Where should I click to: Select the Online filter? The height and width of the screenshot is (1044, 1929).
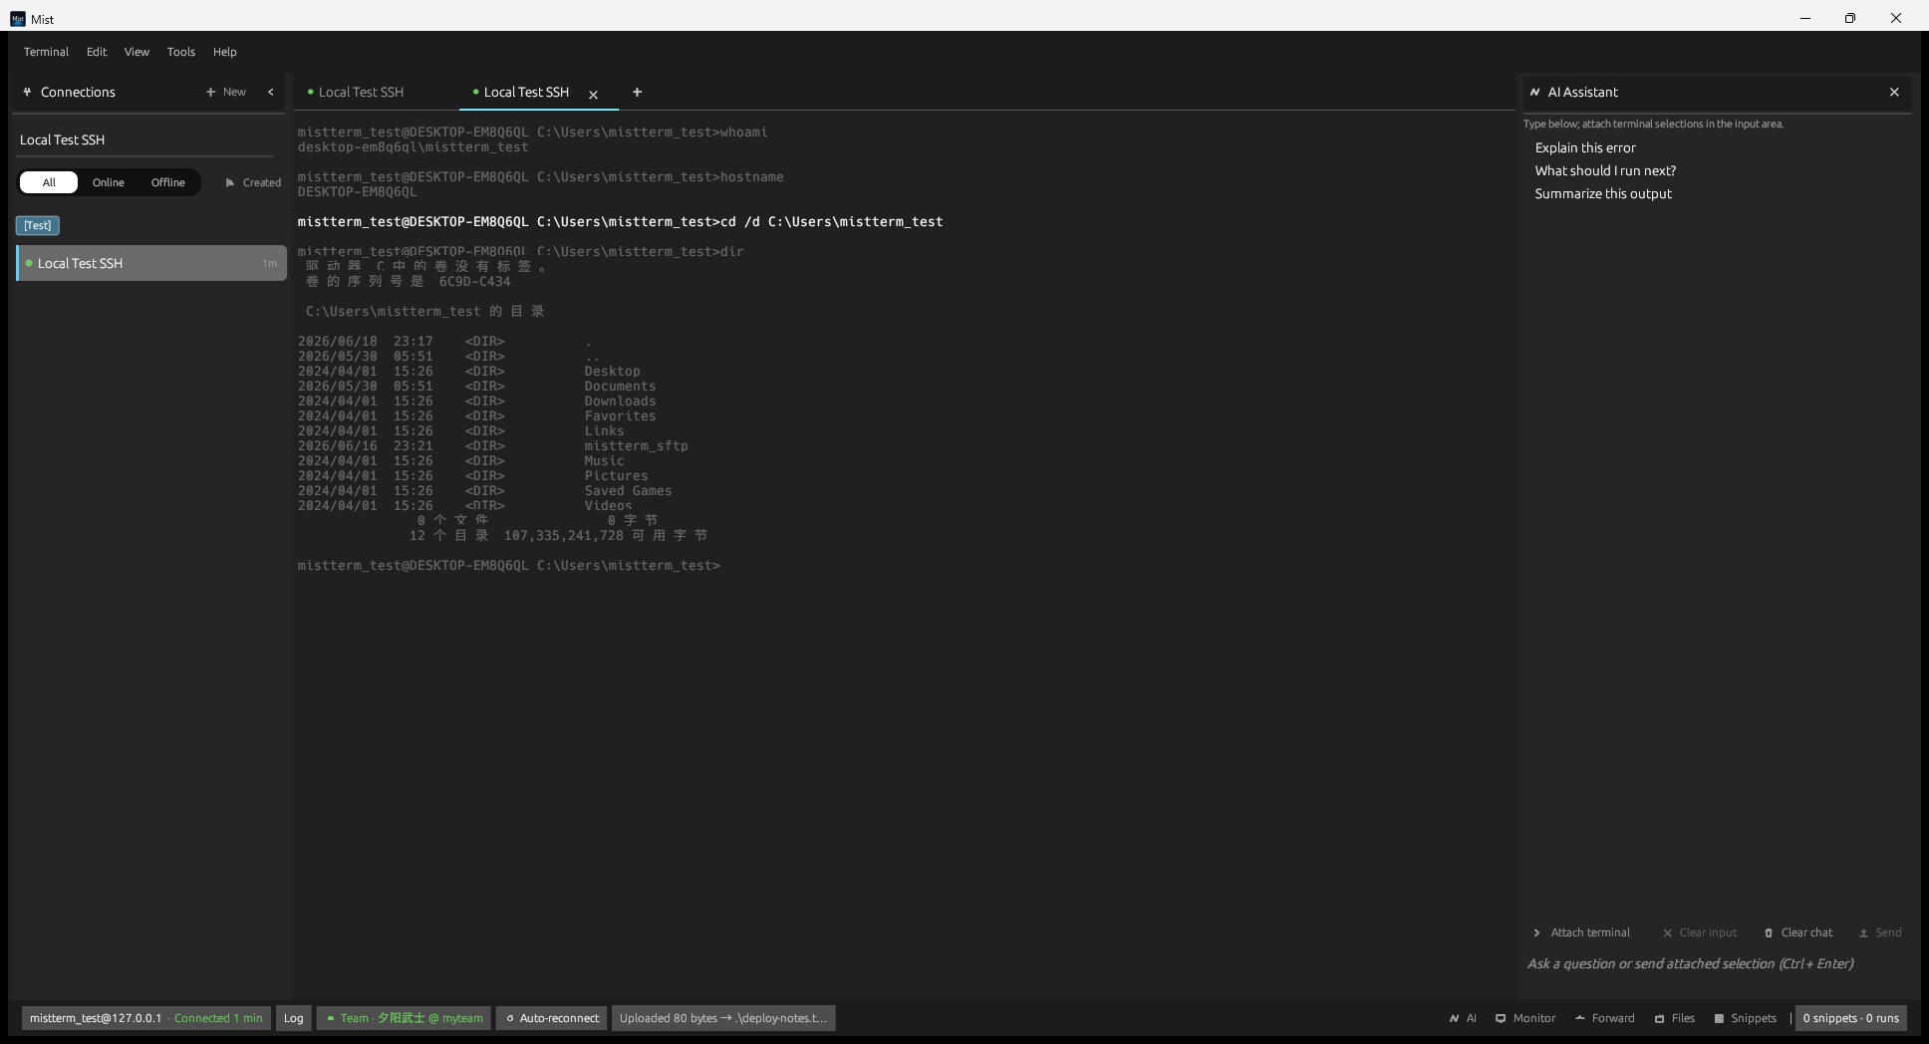click(x=109, y=182)
